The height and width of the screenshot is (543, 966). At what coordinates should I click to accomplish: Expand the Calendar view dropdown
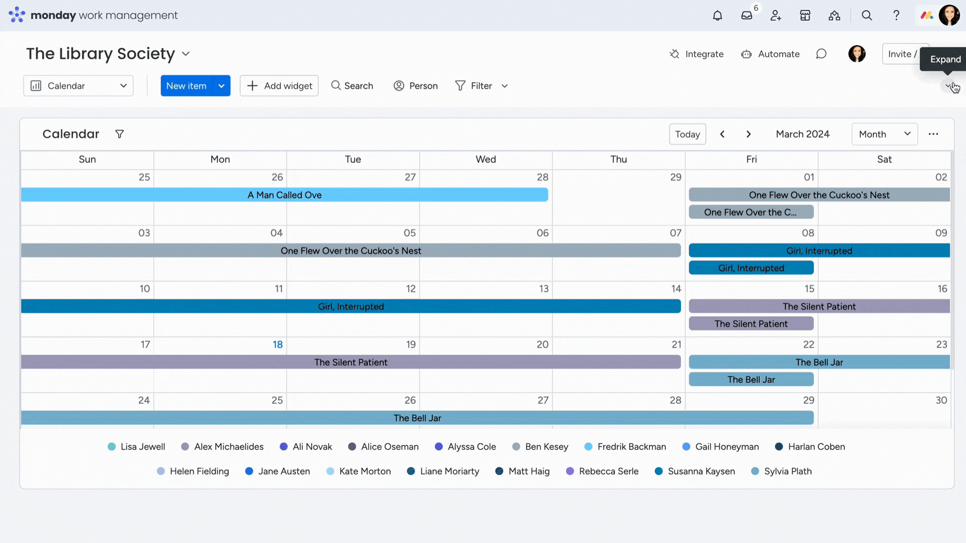[x=123, y=85]
